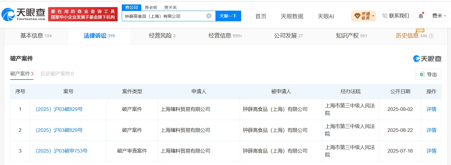Open the 知识产权 tab
The width and height of the screenshot is (451, 165).
(x=351, y=36)
